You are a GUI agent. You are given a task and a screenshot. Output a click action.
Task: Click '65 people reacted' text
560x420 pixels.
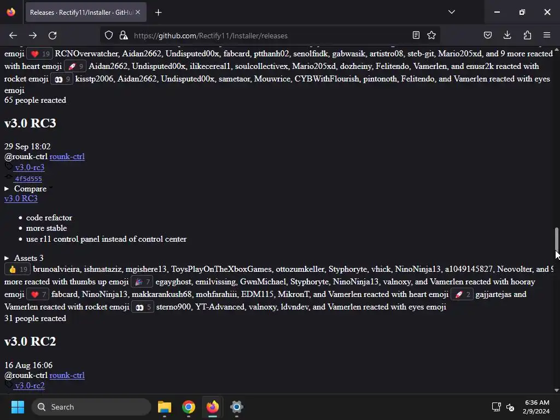click(35, 100)
